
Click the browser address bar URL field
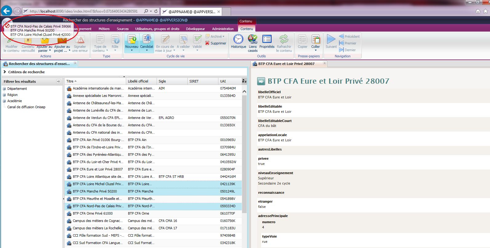click(84, 11)
